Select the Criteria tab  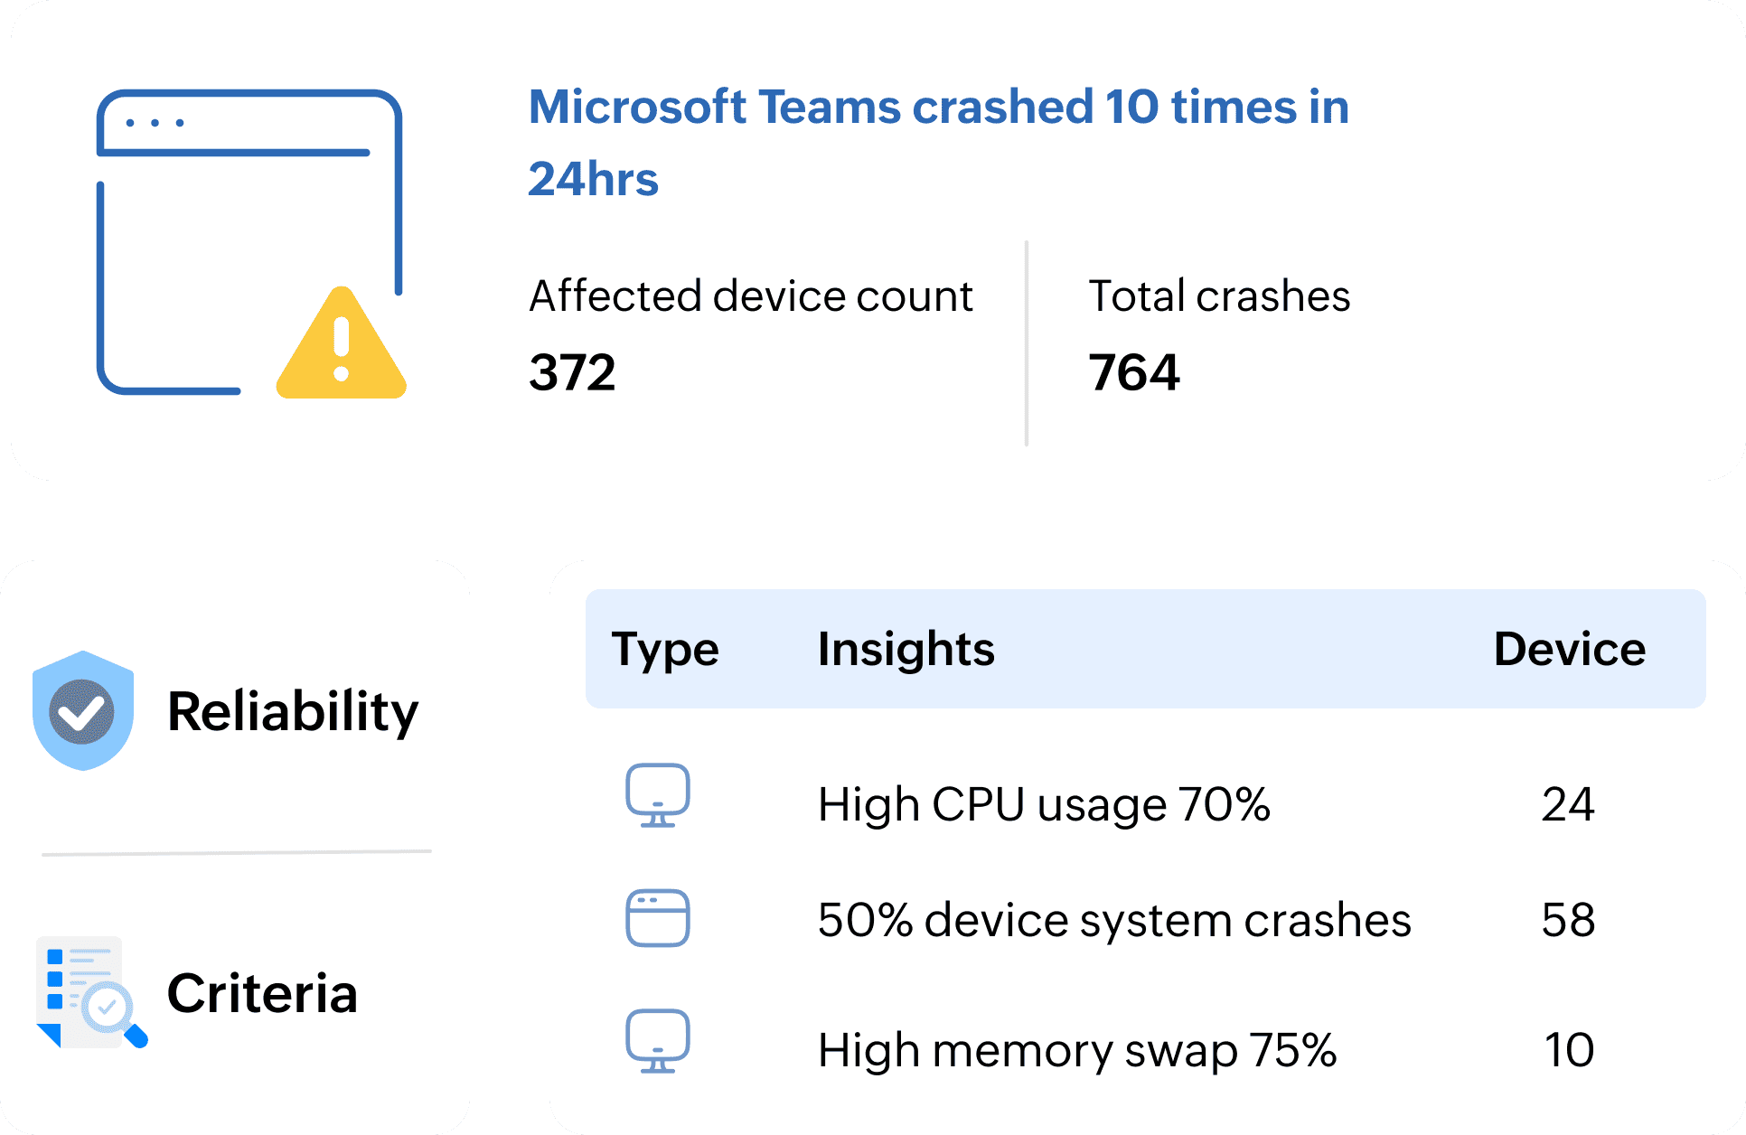click(x=262, y=994)
